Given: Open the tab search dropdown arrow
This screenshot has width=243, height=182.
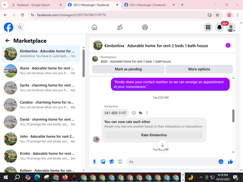Looking at the screenshot, I should click(5, 5).
